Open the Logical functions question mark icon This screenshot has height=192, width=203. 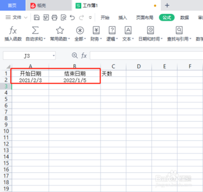(x=112, y=30)
